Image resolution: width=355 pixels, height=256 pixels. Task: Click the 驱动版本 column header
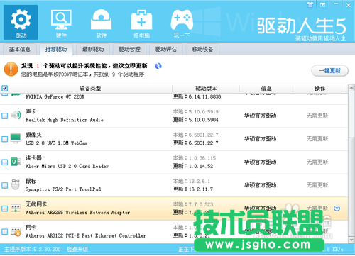206,89
